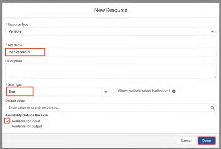
Task: Click the Resource Type dropdown arrow
Action: point(212,31)
